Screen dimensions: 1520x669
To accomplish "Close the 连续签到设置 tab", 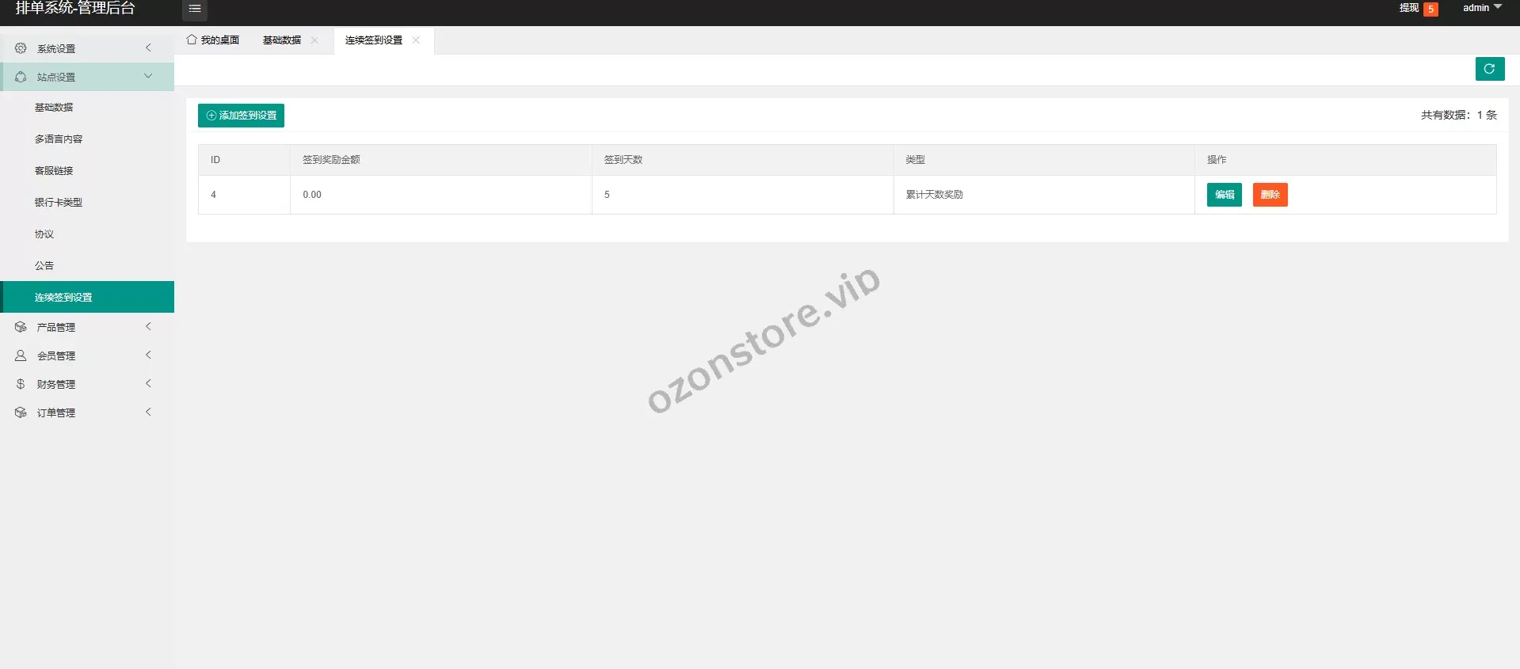I will [416, 40].
